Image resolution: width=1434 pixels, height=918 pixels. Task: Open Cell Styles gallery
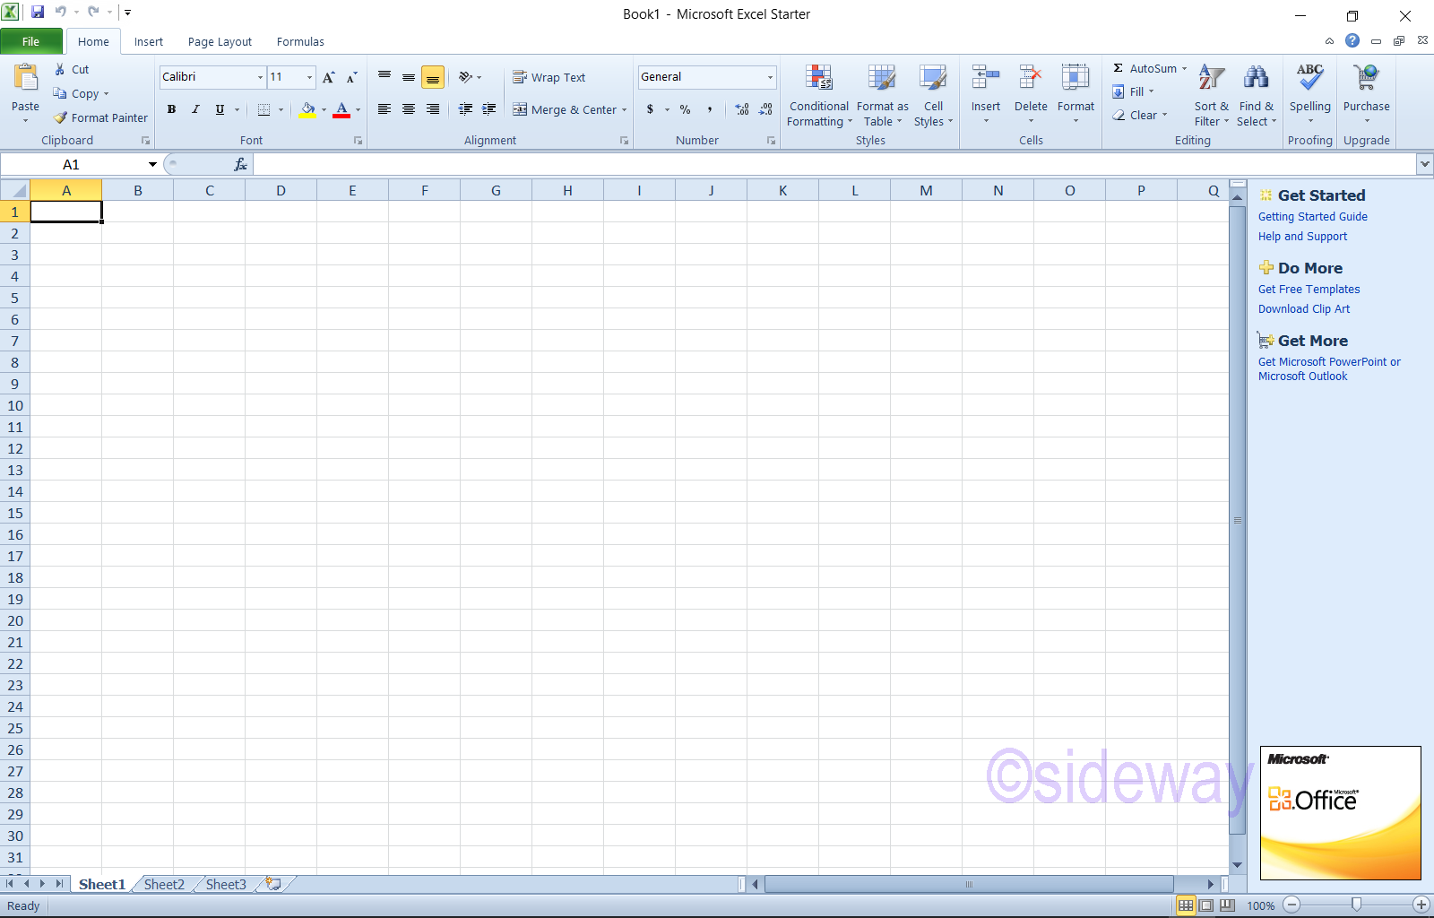coord(933,96)
